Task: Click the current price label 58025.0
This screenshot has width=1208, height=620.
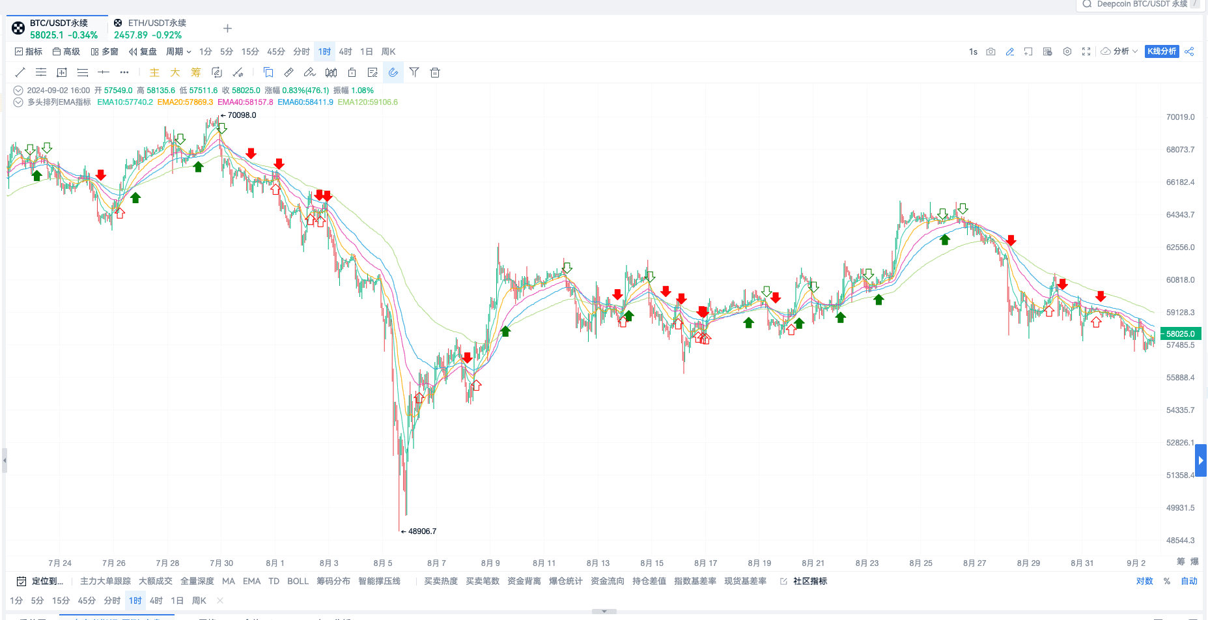Action: point(1181,333)
